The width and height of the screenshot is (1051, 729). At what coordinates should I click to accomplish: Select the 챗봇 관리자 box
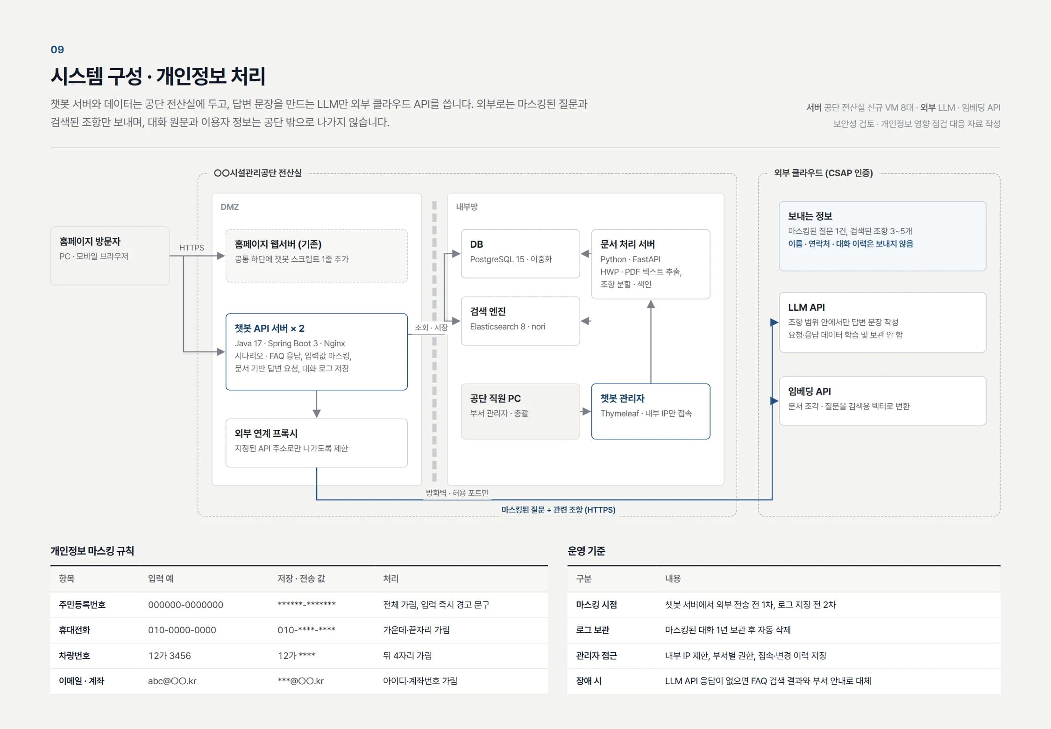(x=651, y=411)
